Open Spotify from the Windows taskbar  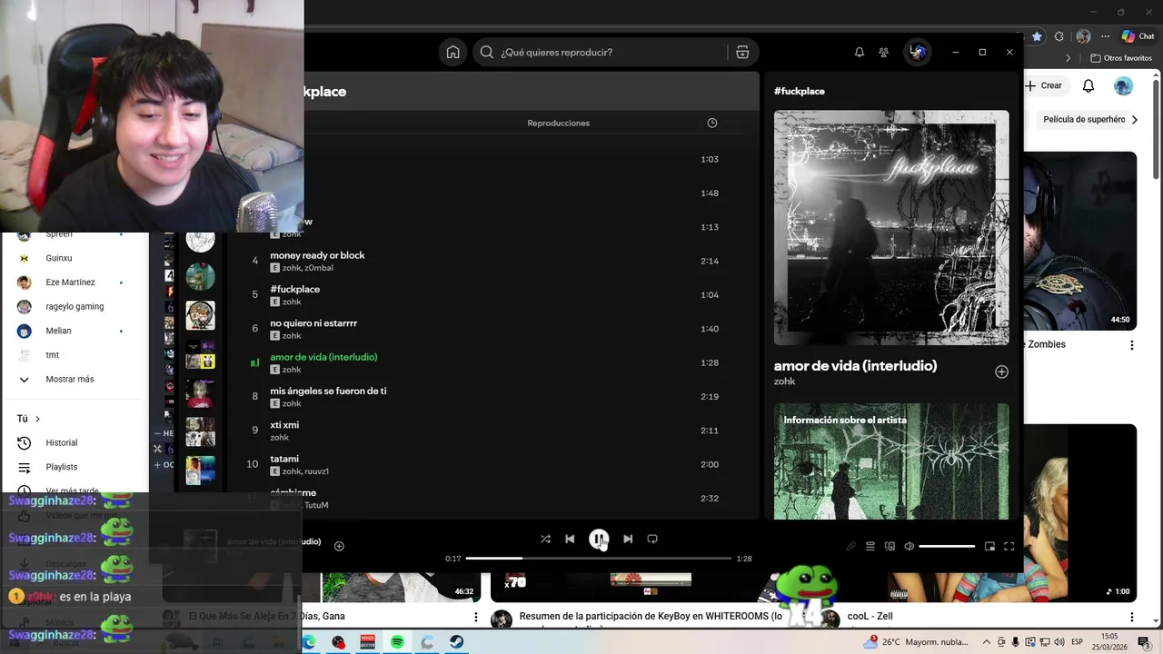[x=397, y=642]
